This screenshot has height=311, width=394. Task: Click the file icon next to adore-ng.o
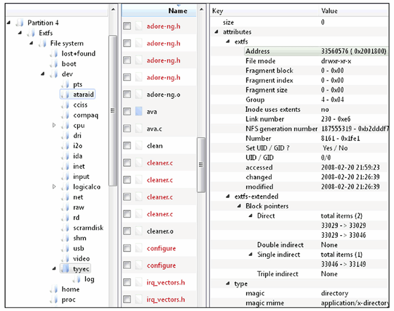point(139,94)
